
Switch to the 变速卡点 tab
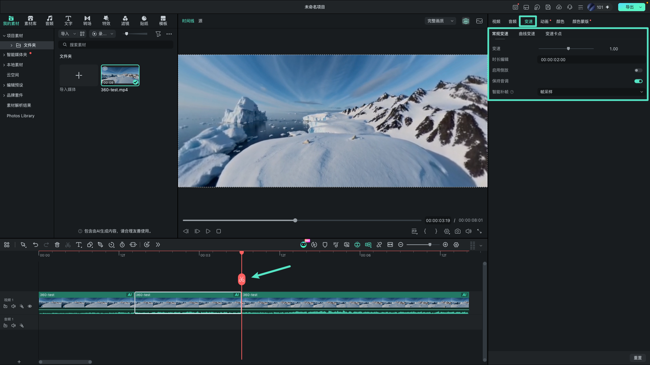click(554, 34)
